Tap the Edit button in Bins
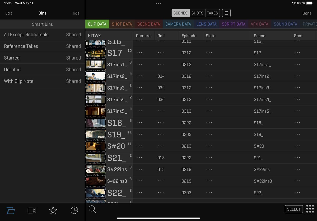The image size is (317, 221). [9, 13]
